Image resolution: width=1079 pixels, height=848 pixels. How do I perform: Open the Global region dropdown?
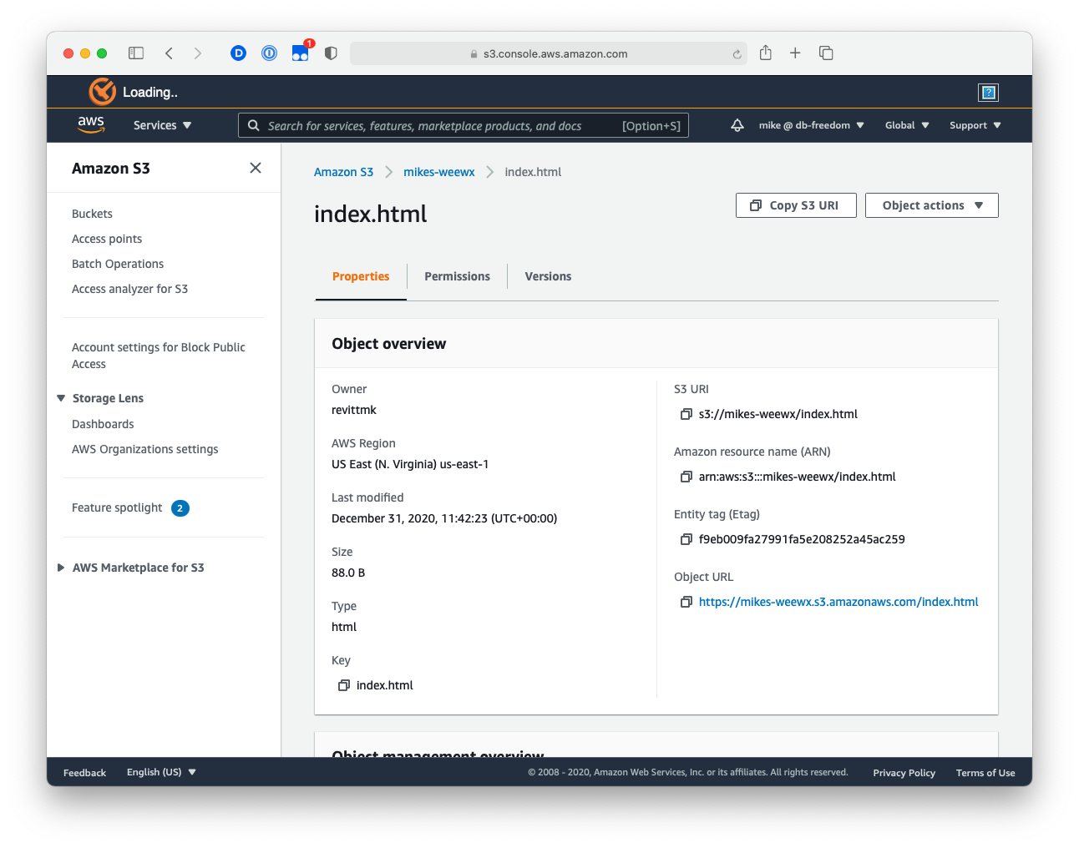pos(907,125)
